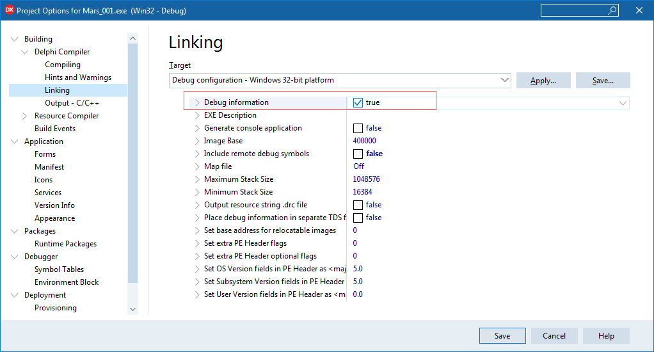
Task: Click the User Version value 0.0
Action: click(x=358, y=294)
